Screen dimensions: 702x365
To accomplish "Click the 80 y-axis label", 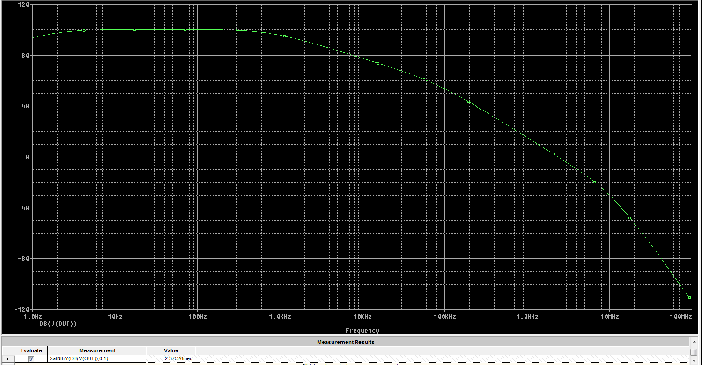I will 26,55.
